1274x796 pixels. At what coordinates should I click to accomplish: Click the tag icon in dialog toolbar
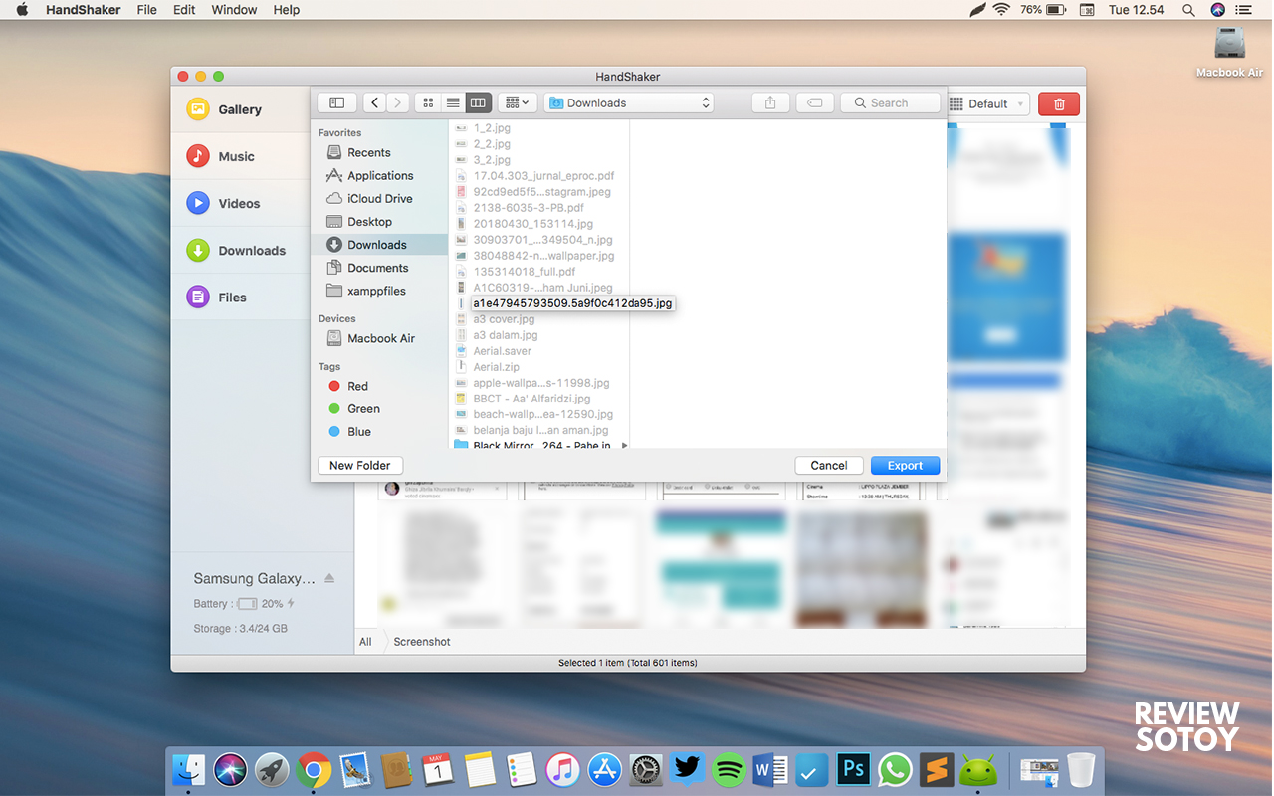click(815, 102)
